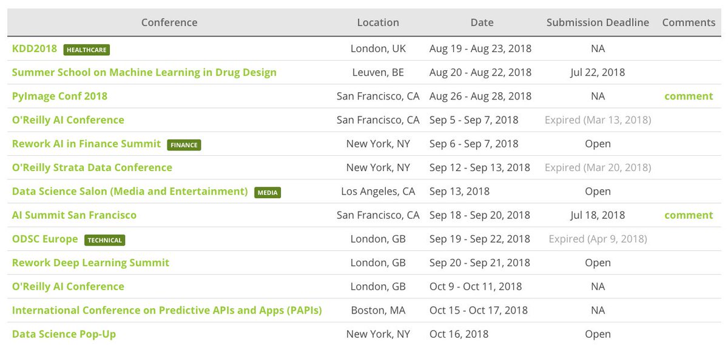This screenshot has width=728, height=345.
Task: Select 'Expired (Mar 13, 2018)' deadline
Action: coord(598,119)
